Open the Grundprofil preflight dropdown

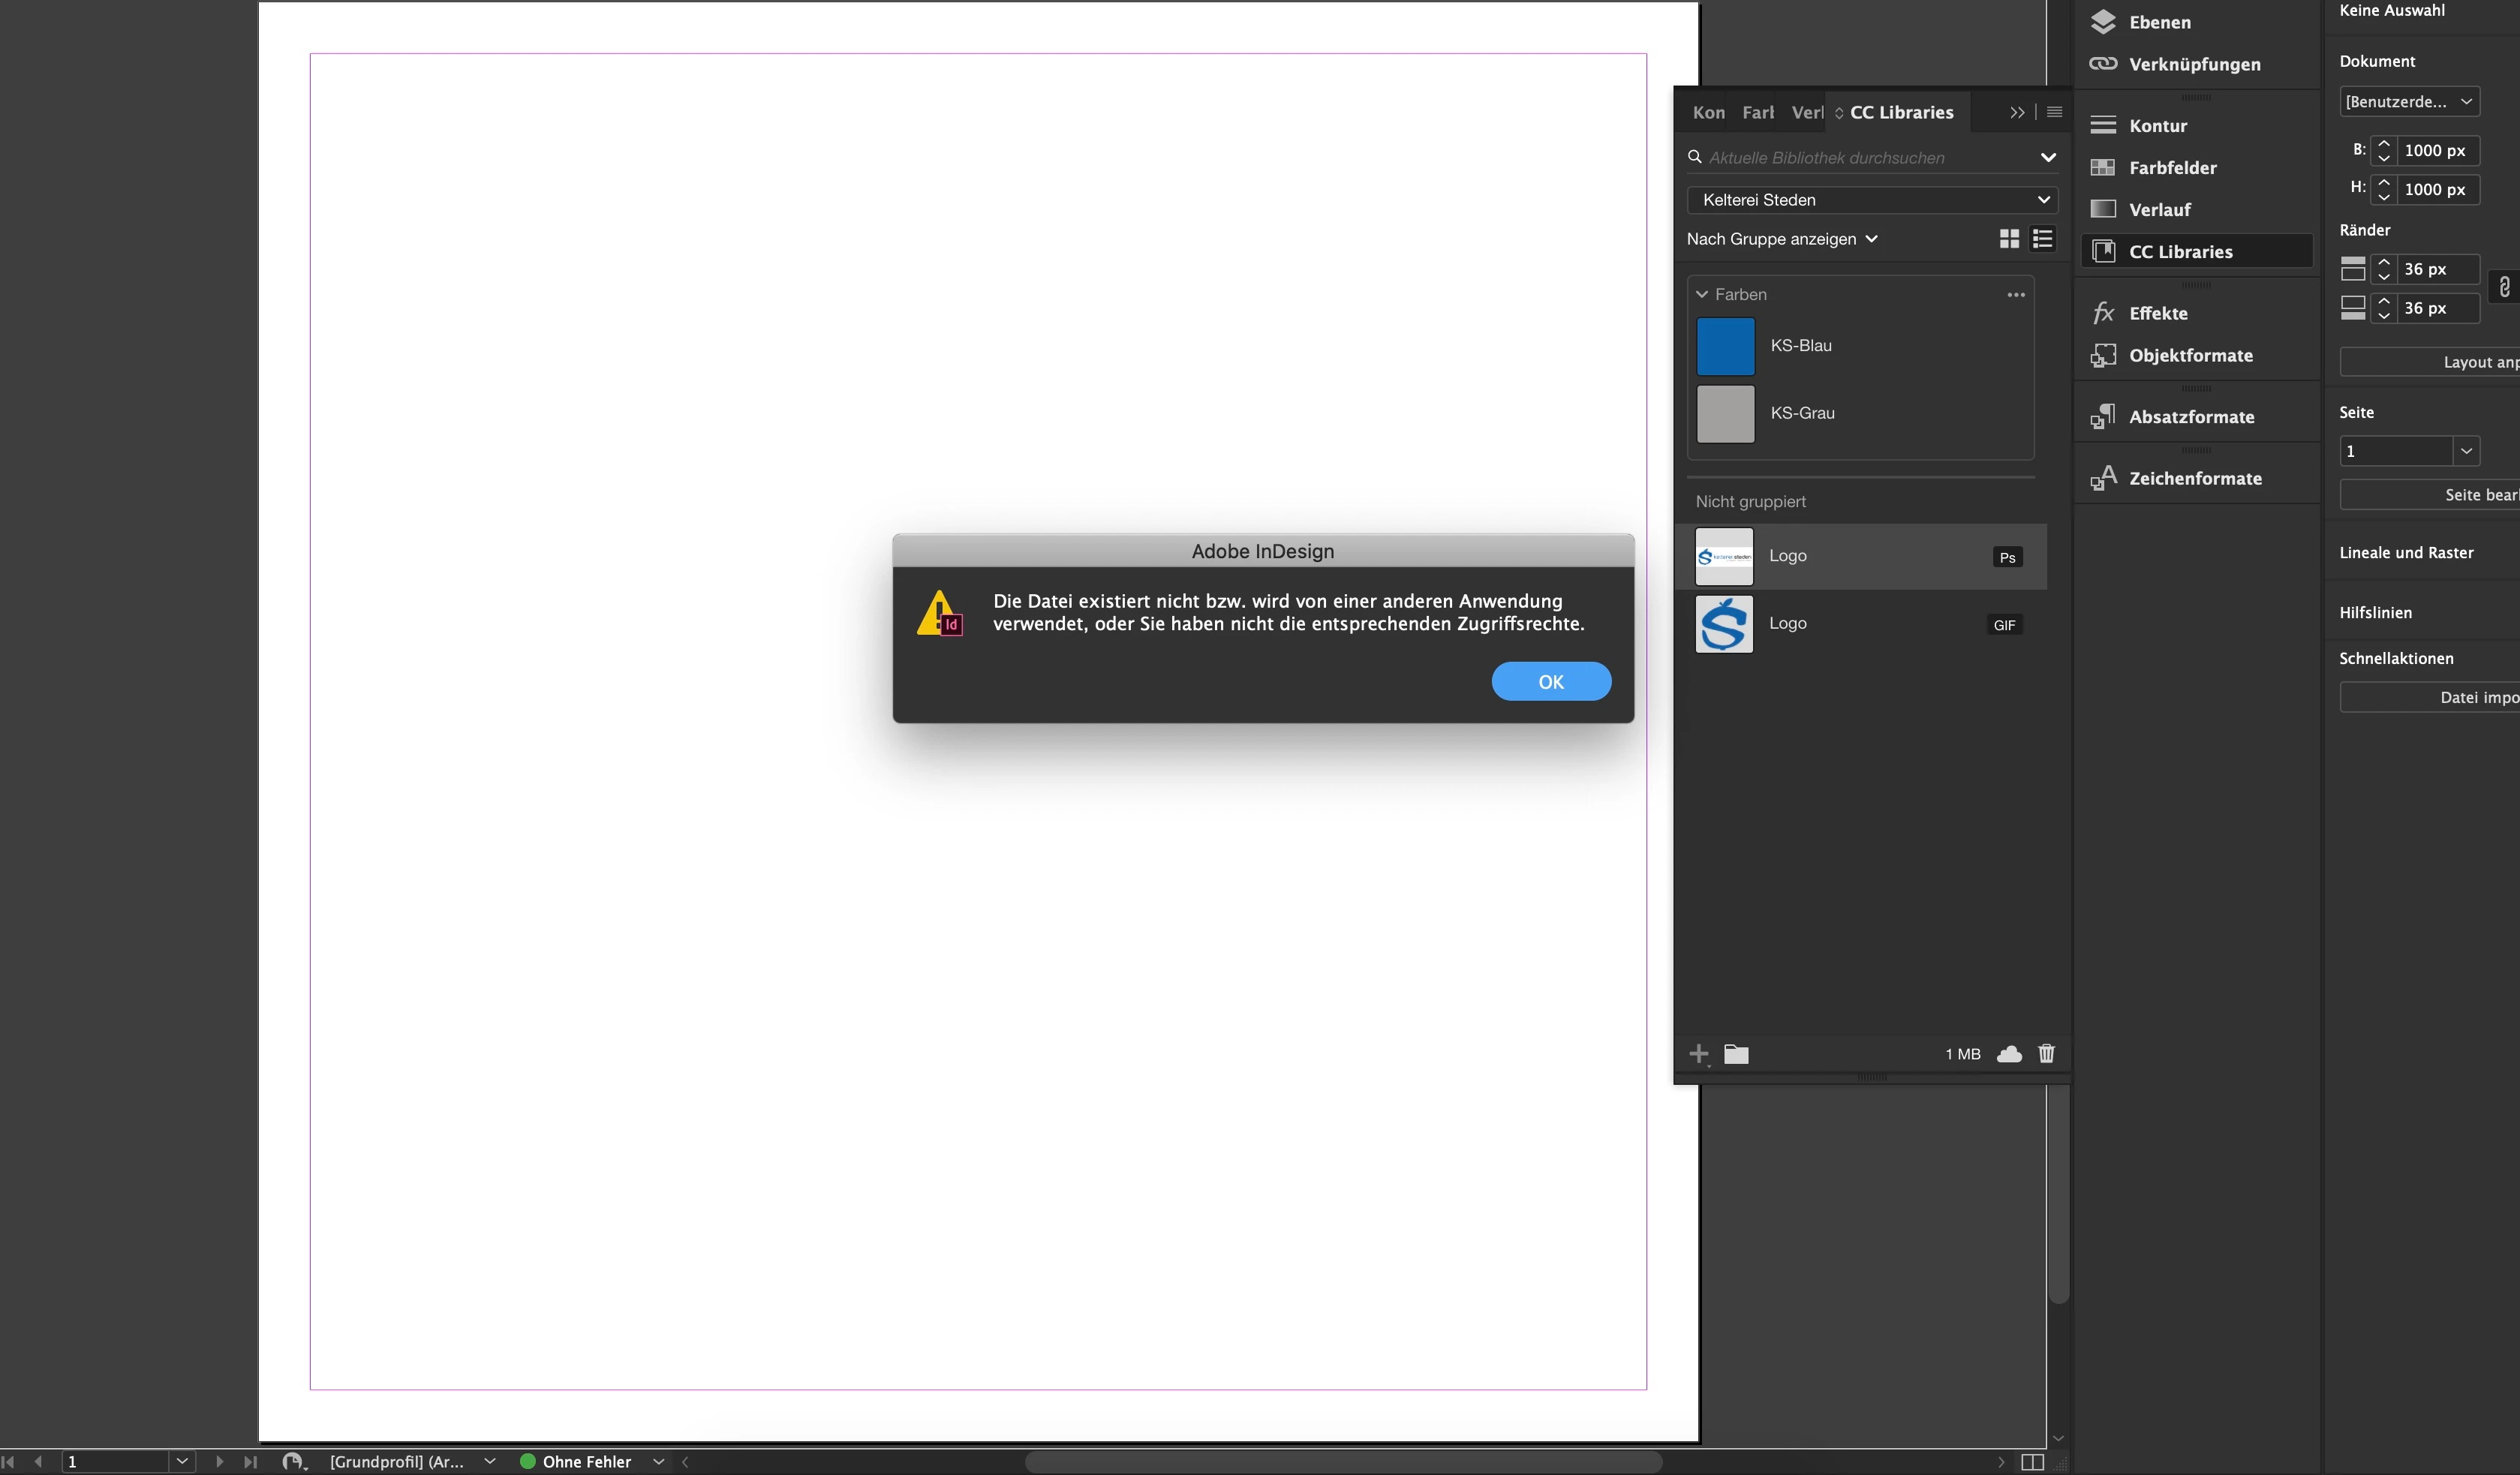490,1462
